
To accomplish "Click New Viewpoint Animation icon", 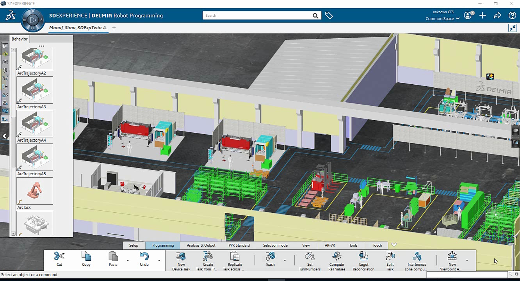I will 452,256.
